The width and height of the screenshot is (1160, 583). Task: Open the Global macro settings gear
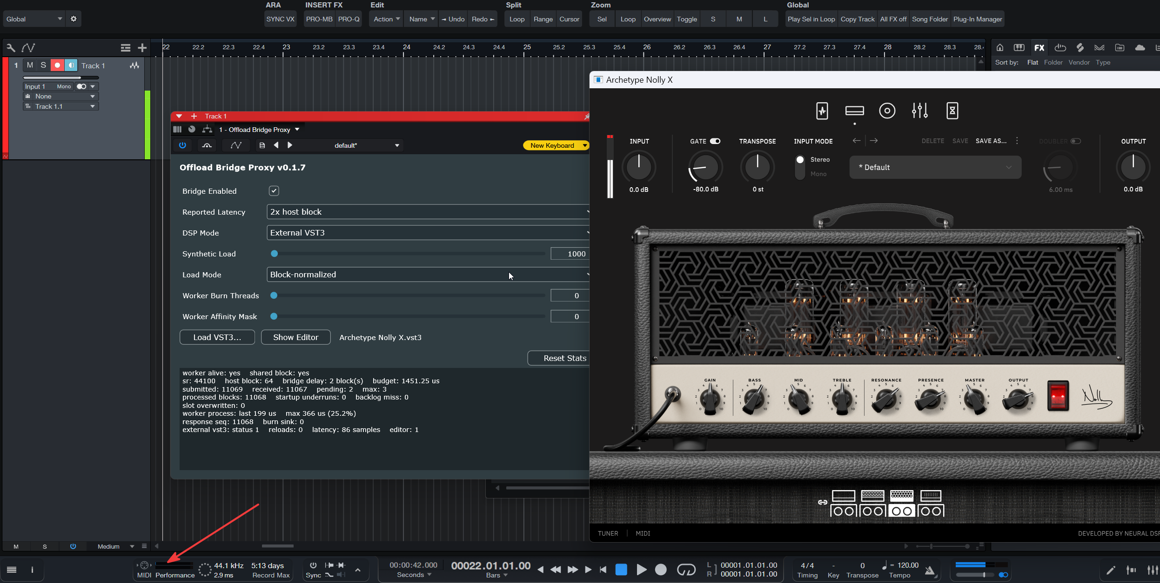pos(74,19)
